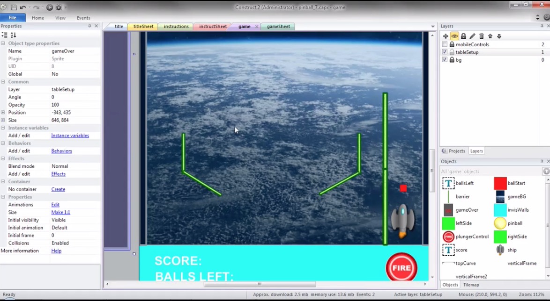Run the layout with the play icon

click(x=50, y=7)
